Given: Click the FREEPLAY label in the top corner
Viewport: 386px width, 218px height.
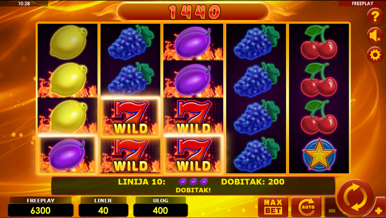Looking at the screenshot, I should [x=362, y=3].
